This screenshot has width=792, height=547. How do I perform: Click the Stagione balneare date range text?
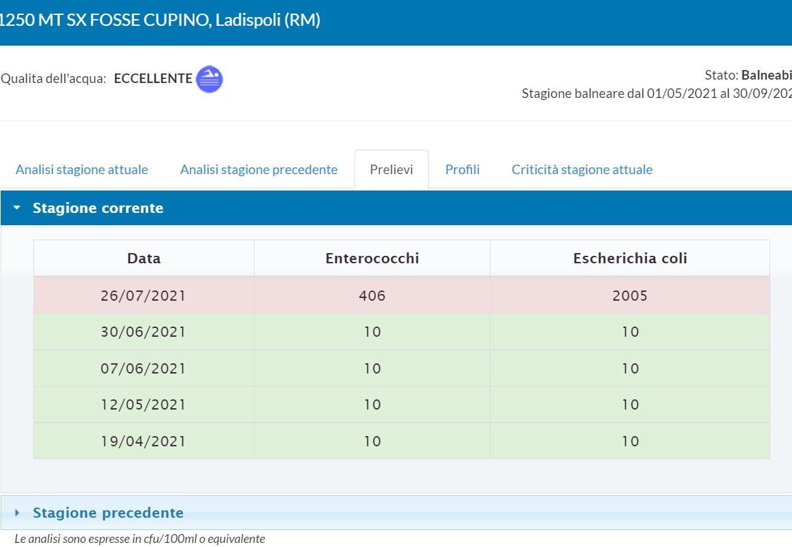[657, 93]
